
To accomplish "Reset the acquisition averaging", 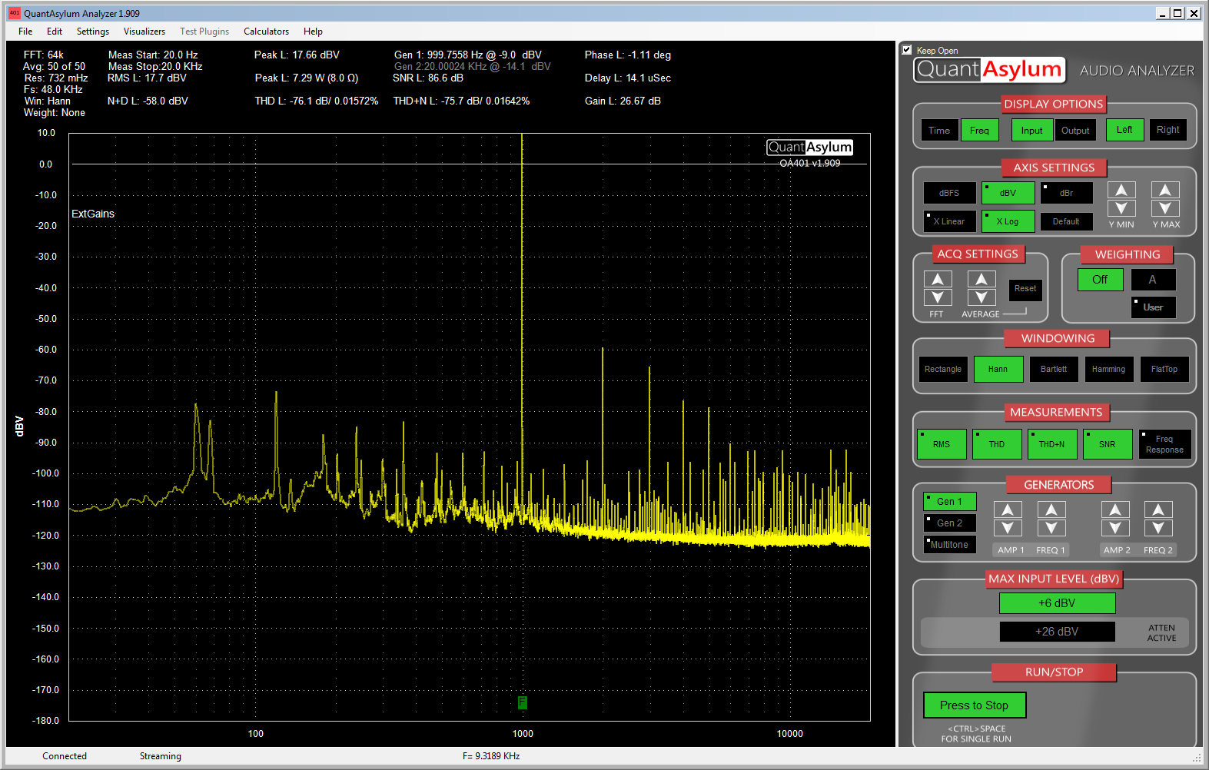I will 1025,289.
